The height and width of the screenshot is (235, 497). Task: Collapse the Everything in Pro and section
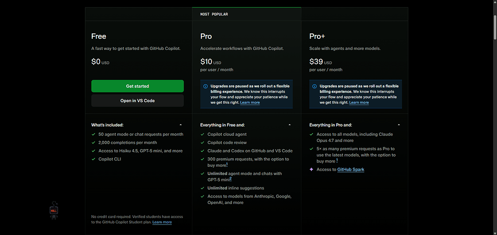click(x=399, y=125)
